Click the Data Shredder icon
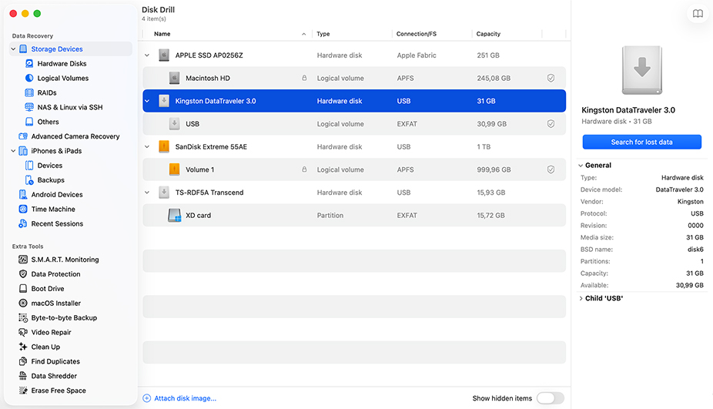Screen dimensions: 713x409 (x=23, y=376)
